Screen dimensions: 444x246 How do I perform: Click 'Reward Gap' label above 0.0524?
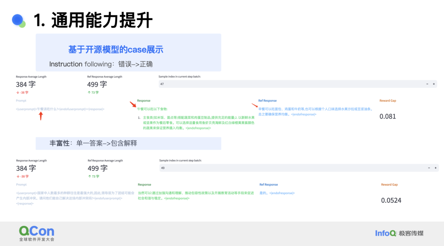point(389,184)
